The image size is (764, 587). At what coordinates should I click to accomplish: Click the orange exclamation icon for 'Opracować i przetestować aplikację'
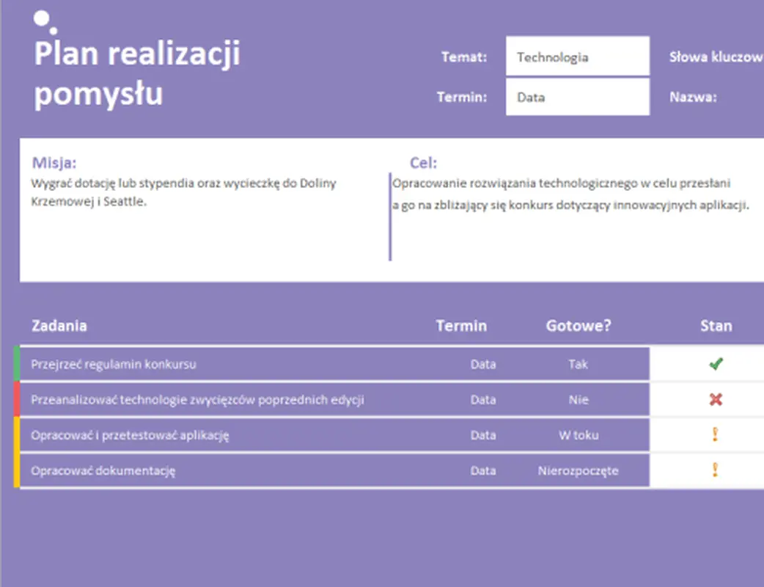[x=716, y=435]
